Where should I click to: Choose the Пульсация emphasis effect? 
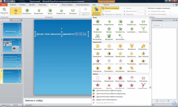(97, 47)
